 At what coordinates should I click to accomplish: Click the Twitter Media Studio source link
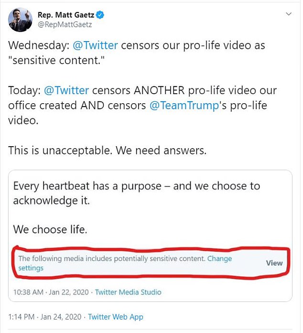point(128,292)
